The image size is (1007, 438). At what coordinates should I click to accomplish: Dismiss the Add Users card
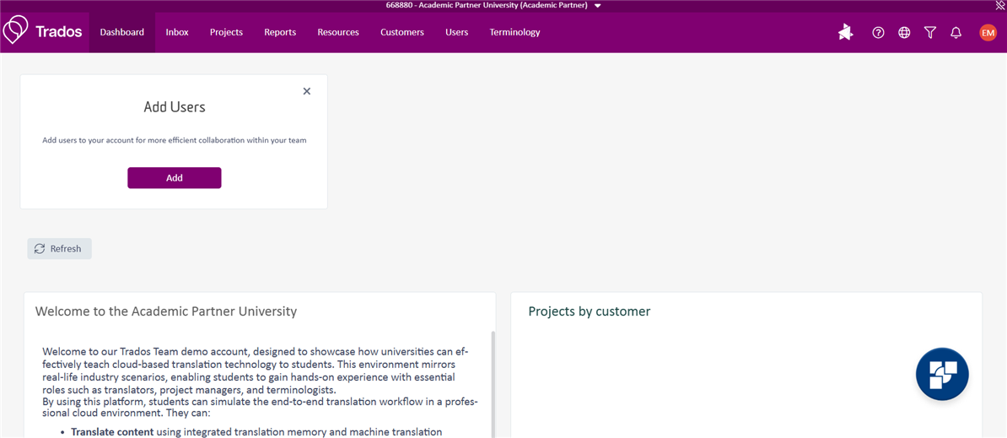(x=307, y=91)
